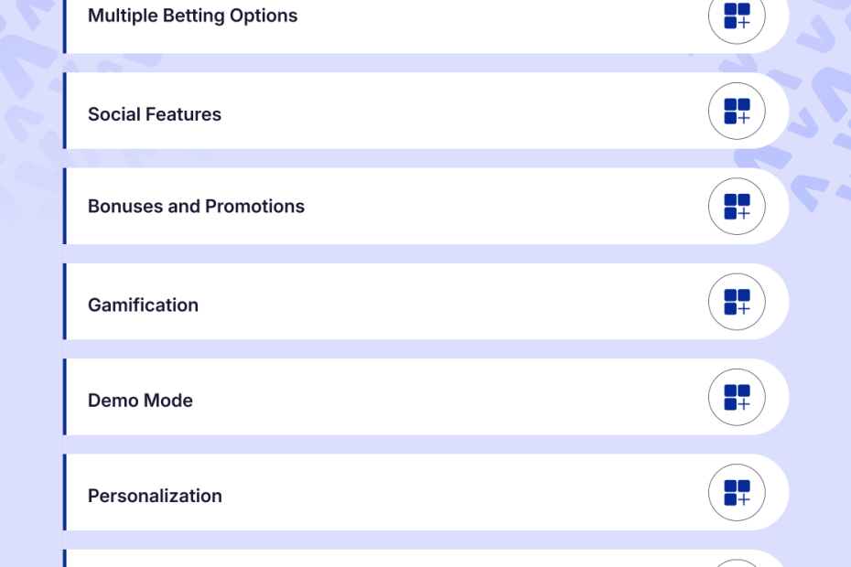Click the blue left bar of Social Features
This screenshot has height=567, width=851.
[x=65, y=111]
